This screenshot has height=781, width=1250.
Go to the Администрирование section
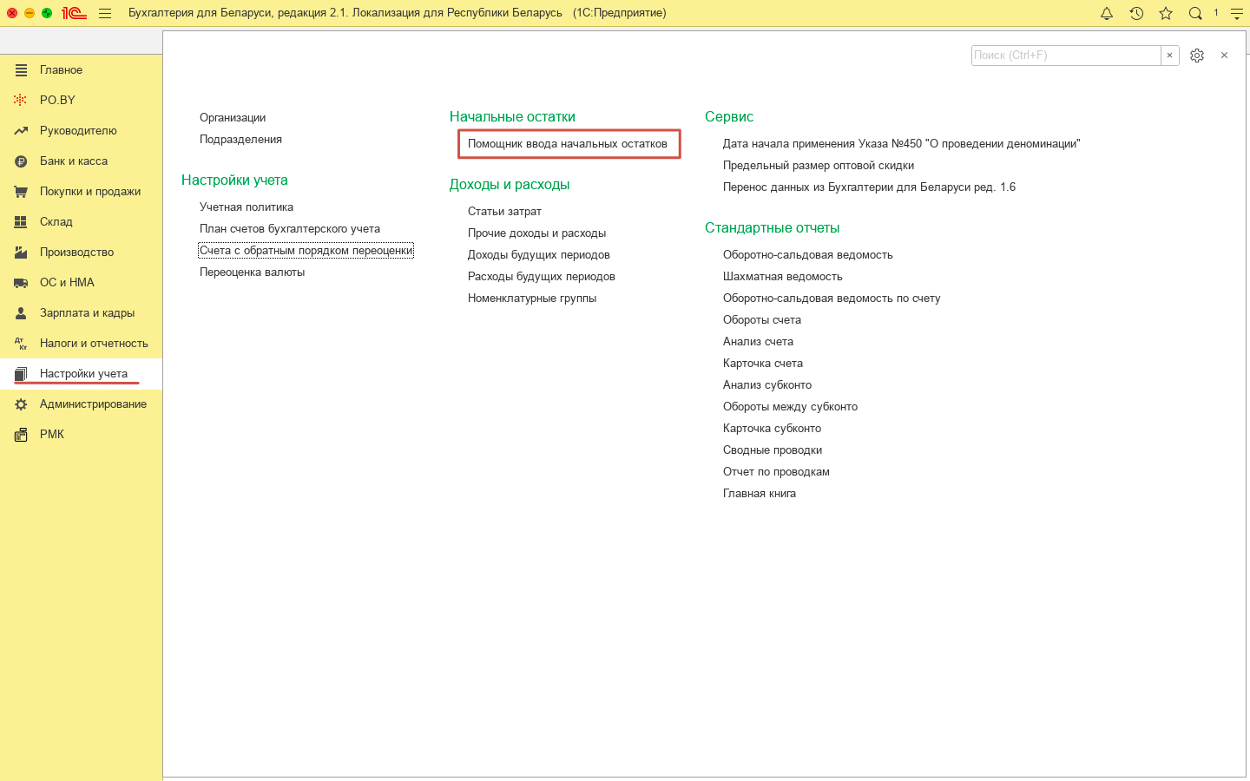(93, 404)
